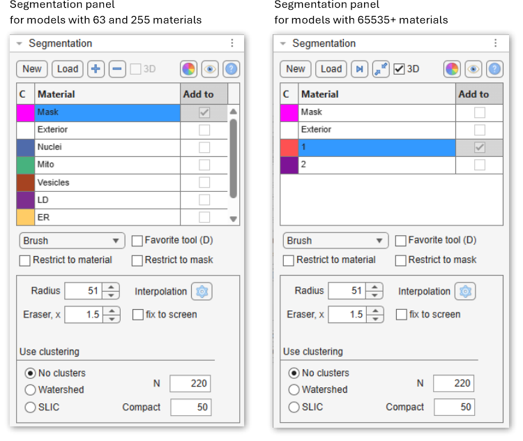
Task: Select SLIC clustering in left panel
Action: tap(30, 407)
